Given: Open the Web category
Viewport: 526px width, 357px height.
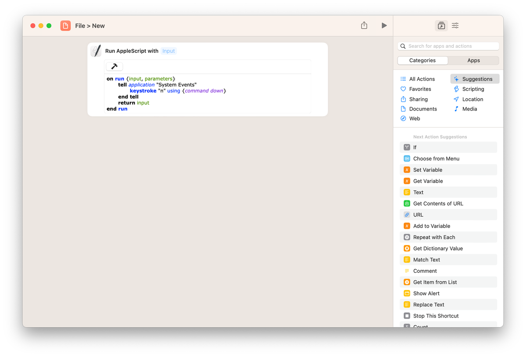Looking at the screenshot, I should (410, 118).
